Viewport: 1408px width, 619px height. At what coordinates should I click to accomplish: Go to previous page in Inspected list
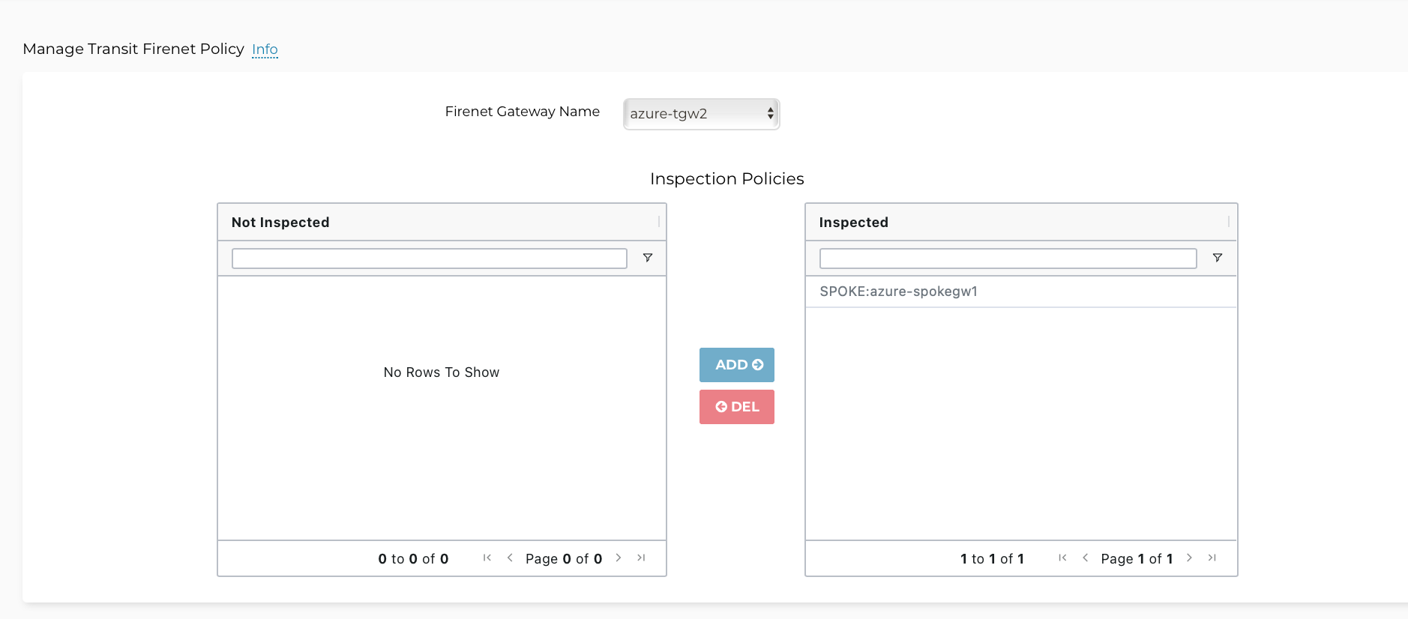(x=1085, y=558)
